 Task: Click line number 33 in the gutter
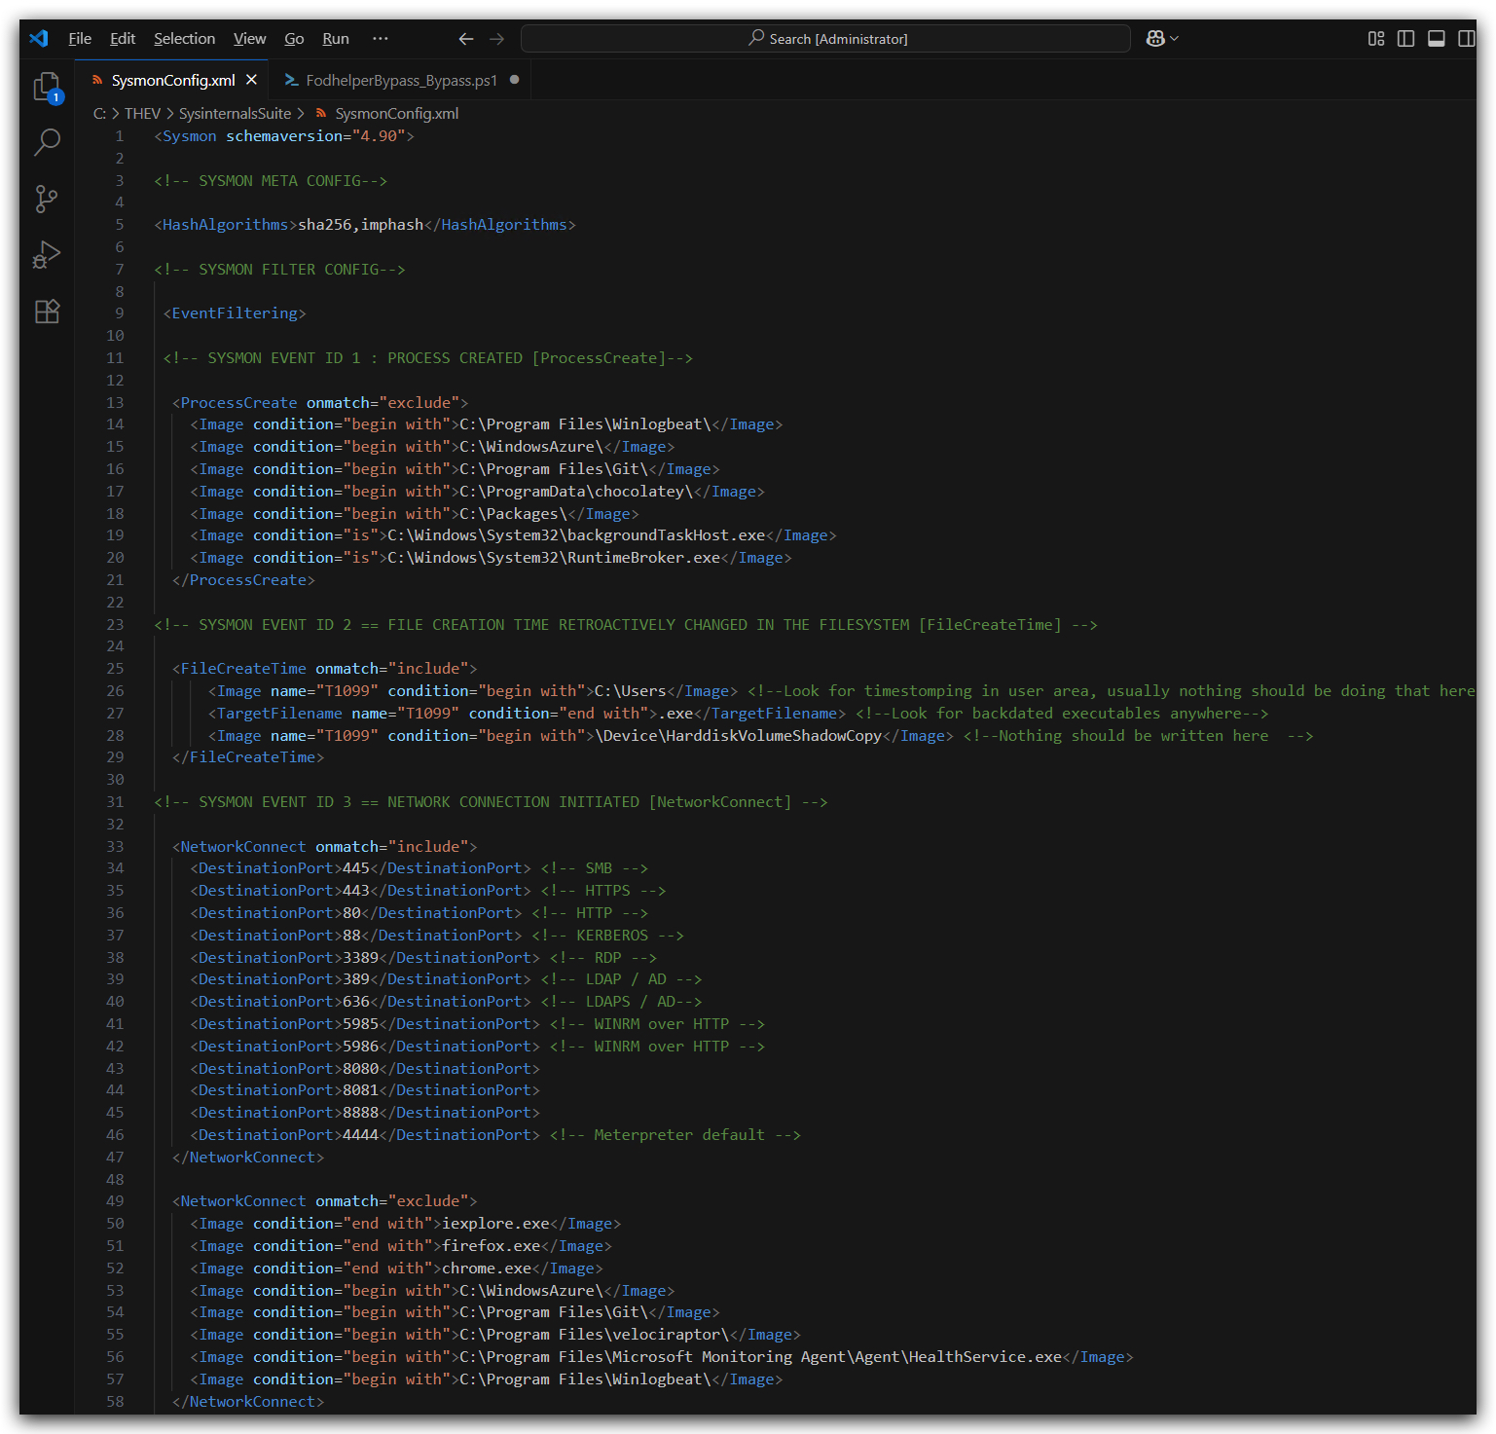point(115,846)
